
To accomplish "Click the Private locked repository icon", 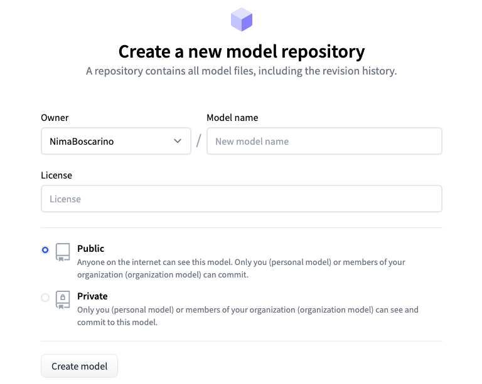I will pos(63,299).
